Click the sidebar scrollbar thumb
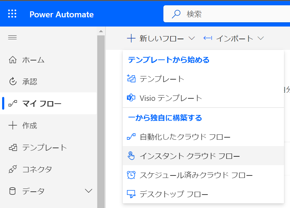 (x=101, y=121)
